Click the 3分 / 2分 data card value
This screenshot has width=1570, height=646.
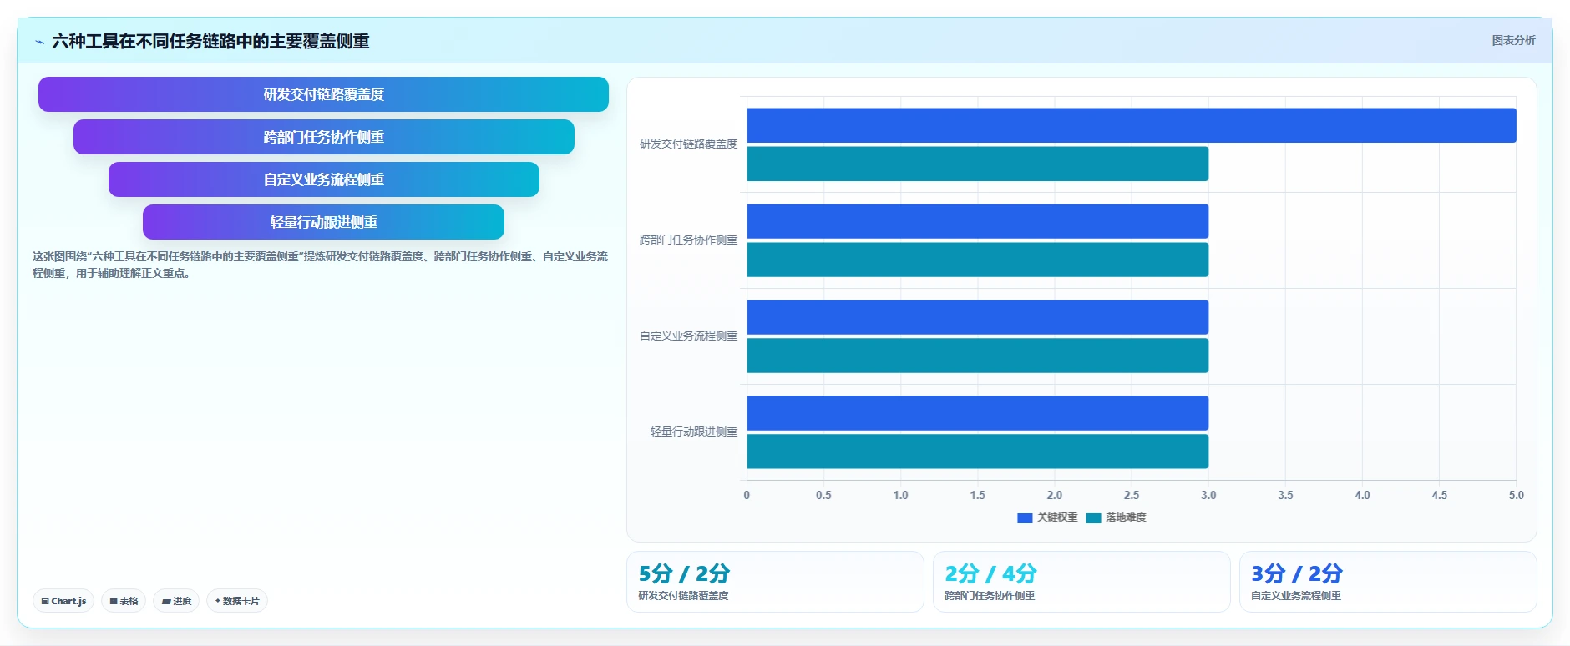1297,574
